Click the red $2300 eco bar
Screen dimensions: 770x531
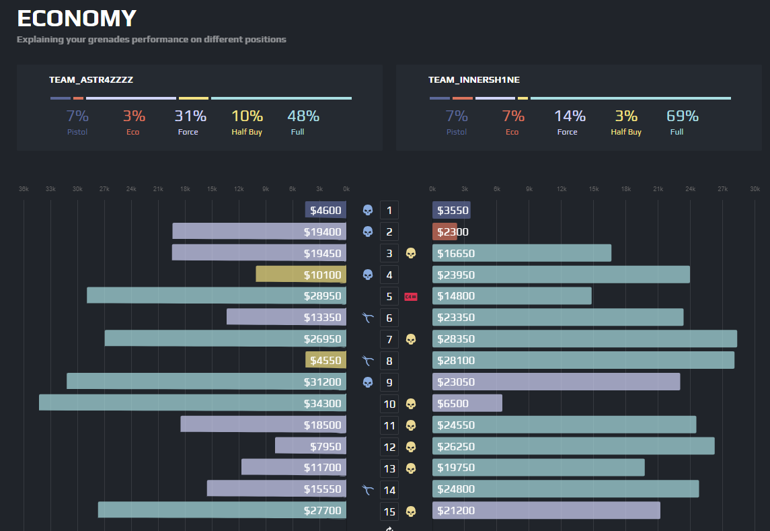click(x=445, y=232)
